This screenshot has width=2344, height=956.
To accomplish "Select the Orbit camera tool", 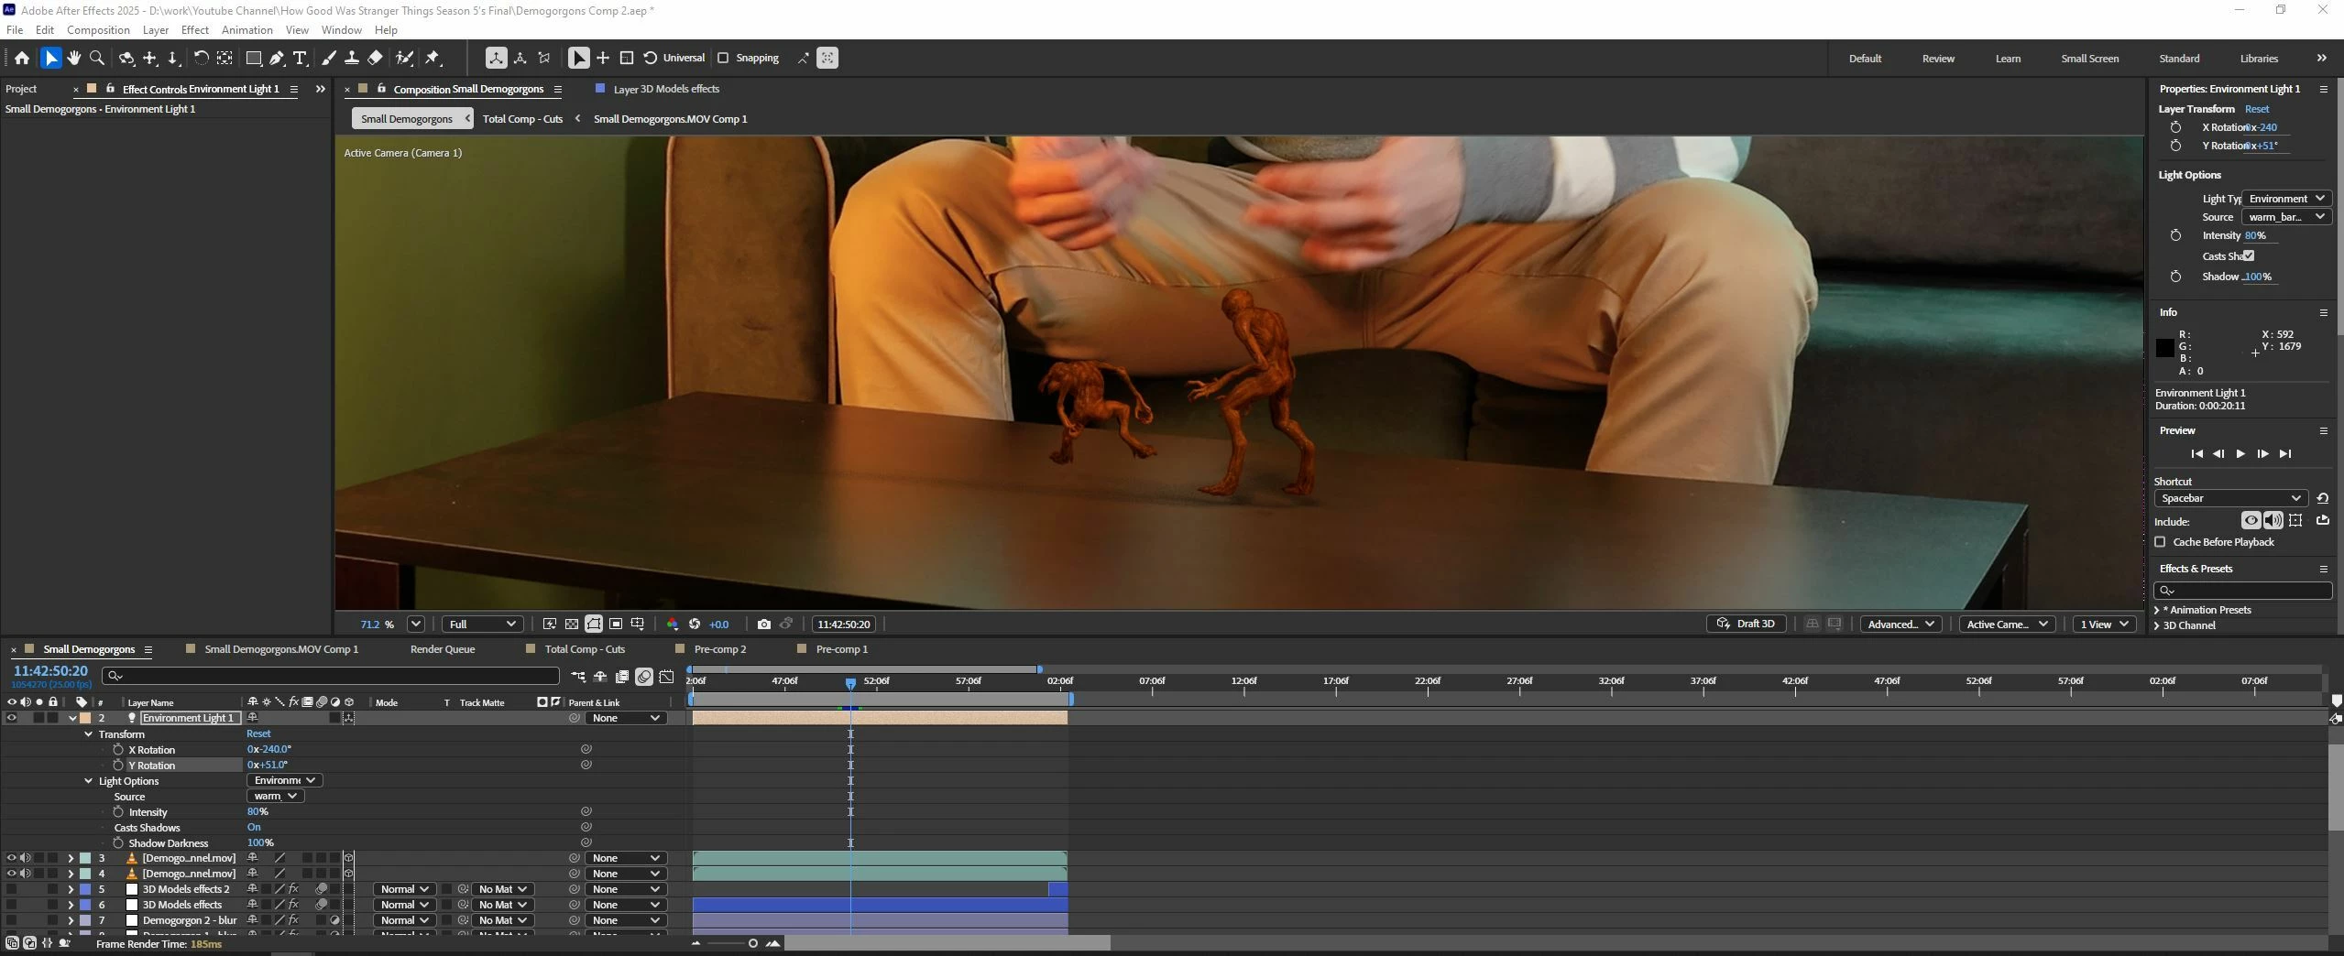I will point(126,58).
